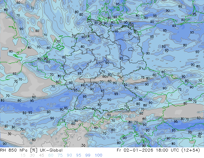Click the 'Fr 02-01-2026' date text

tap(135, 150)
